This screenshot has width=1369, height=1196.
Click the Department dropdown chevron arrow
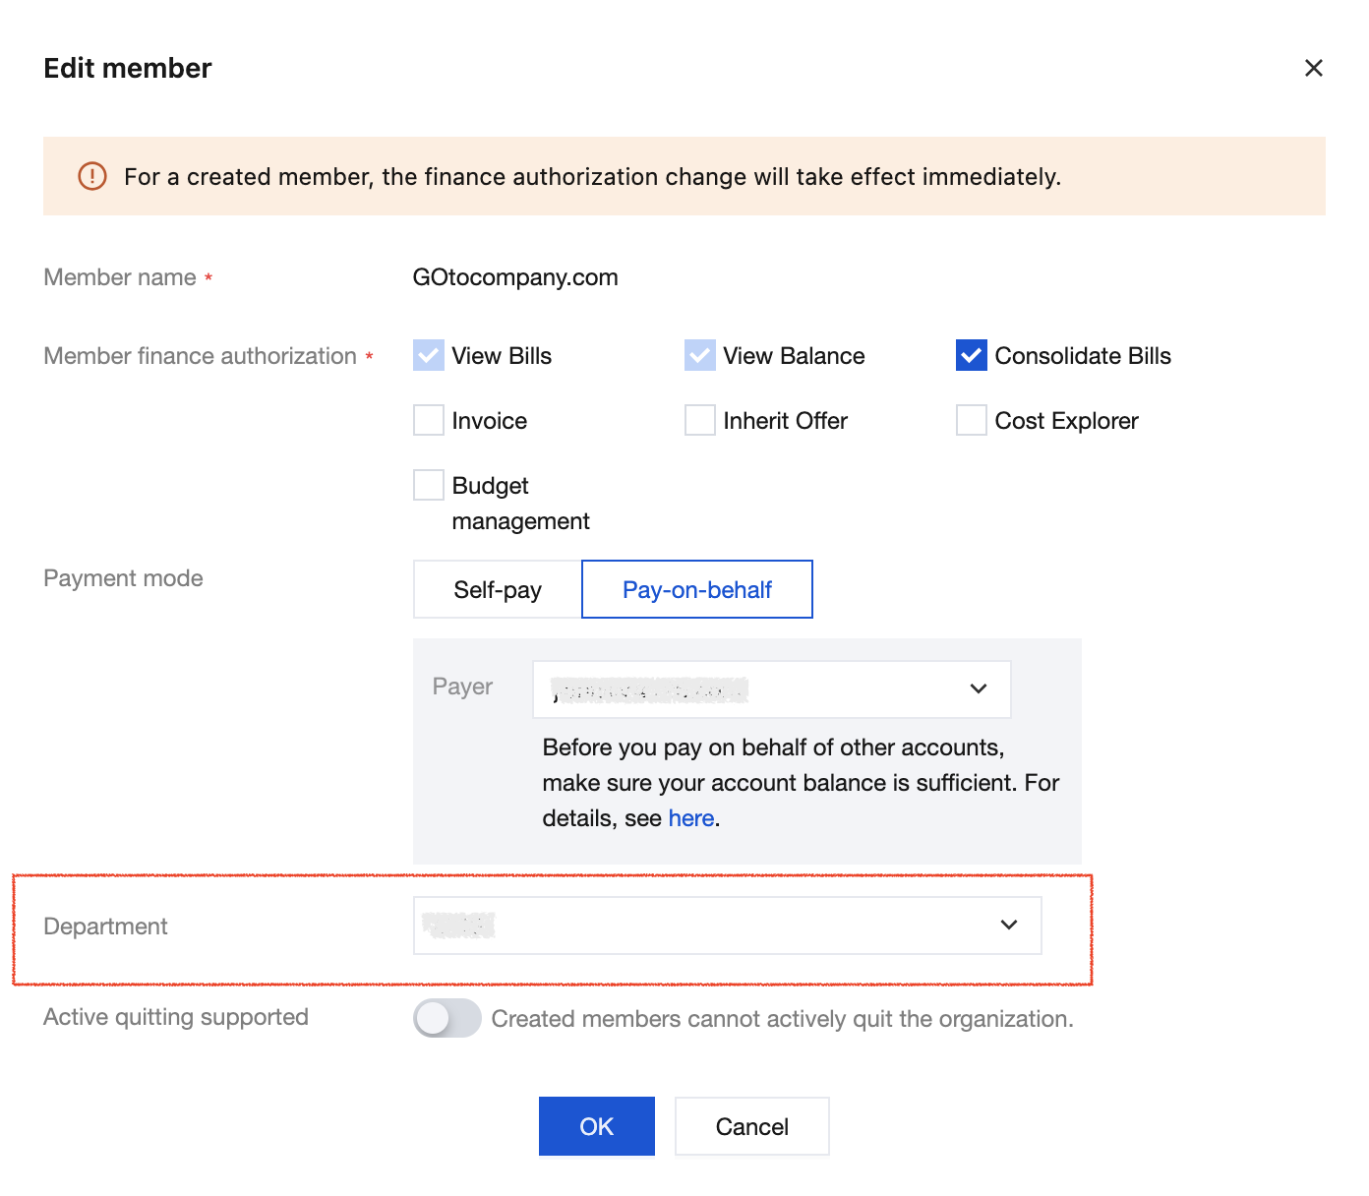[1009, 925]
